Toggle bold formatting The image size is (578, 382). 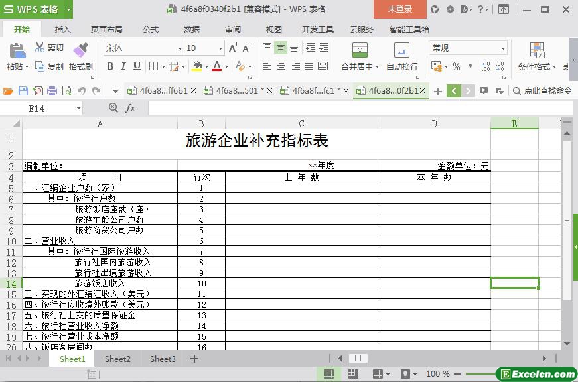click(x=110, y=66)
